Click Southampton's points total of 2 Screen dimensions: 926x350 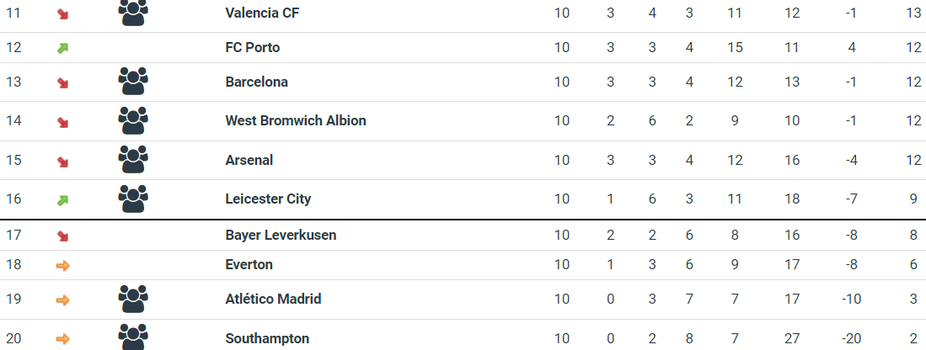913,338
